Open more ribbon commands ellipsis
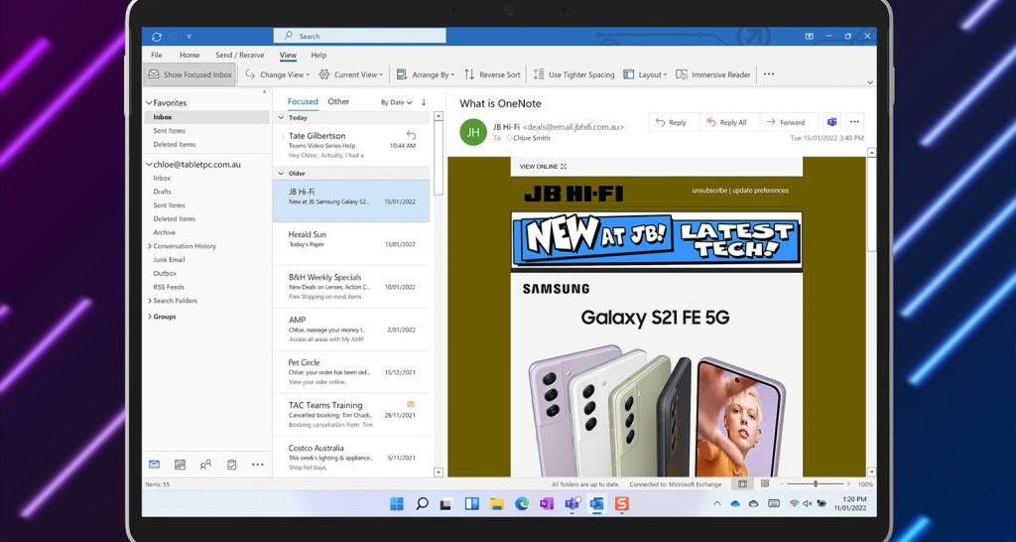The image size is (1016, 542). tap(769, 74)
